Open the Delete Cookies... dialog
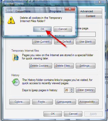The image size is (108, 121). tap(41, 66)
